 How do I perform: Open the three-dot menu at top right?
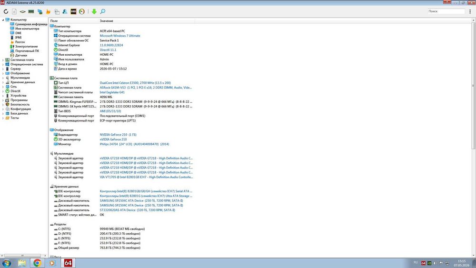[x=470, y=11]
